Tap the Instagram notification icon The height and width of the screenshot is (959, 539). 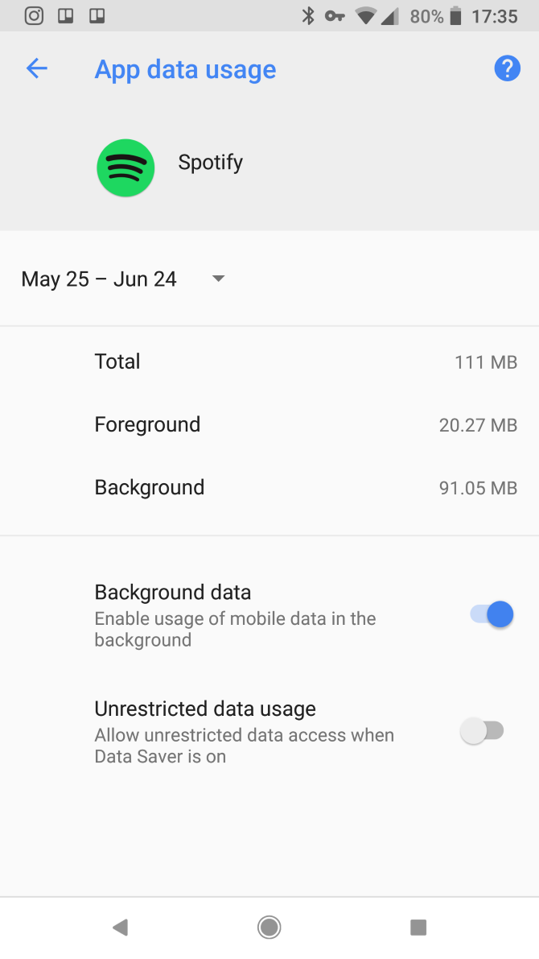(x=34, y=15)
